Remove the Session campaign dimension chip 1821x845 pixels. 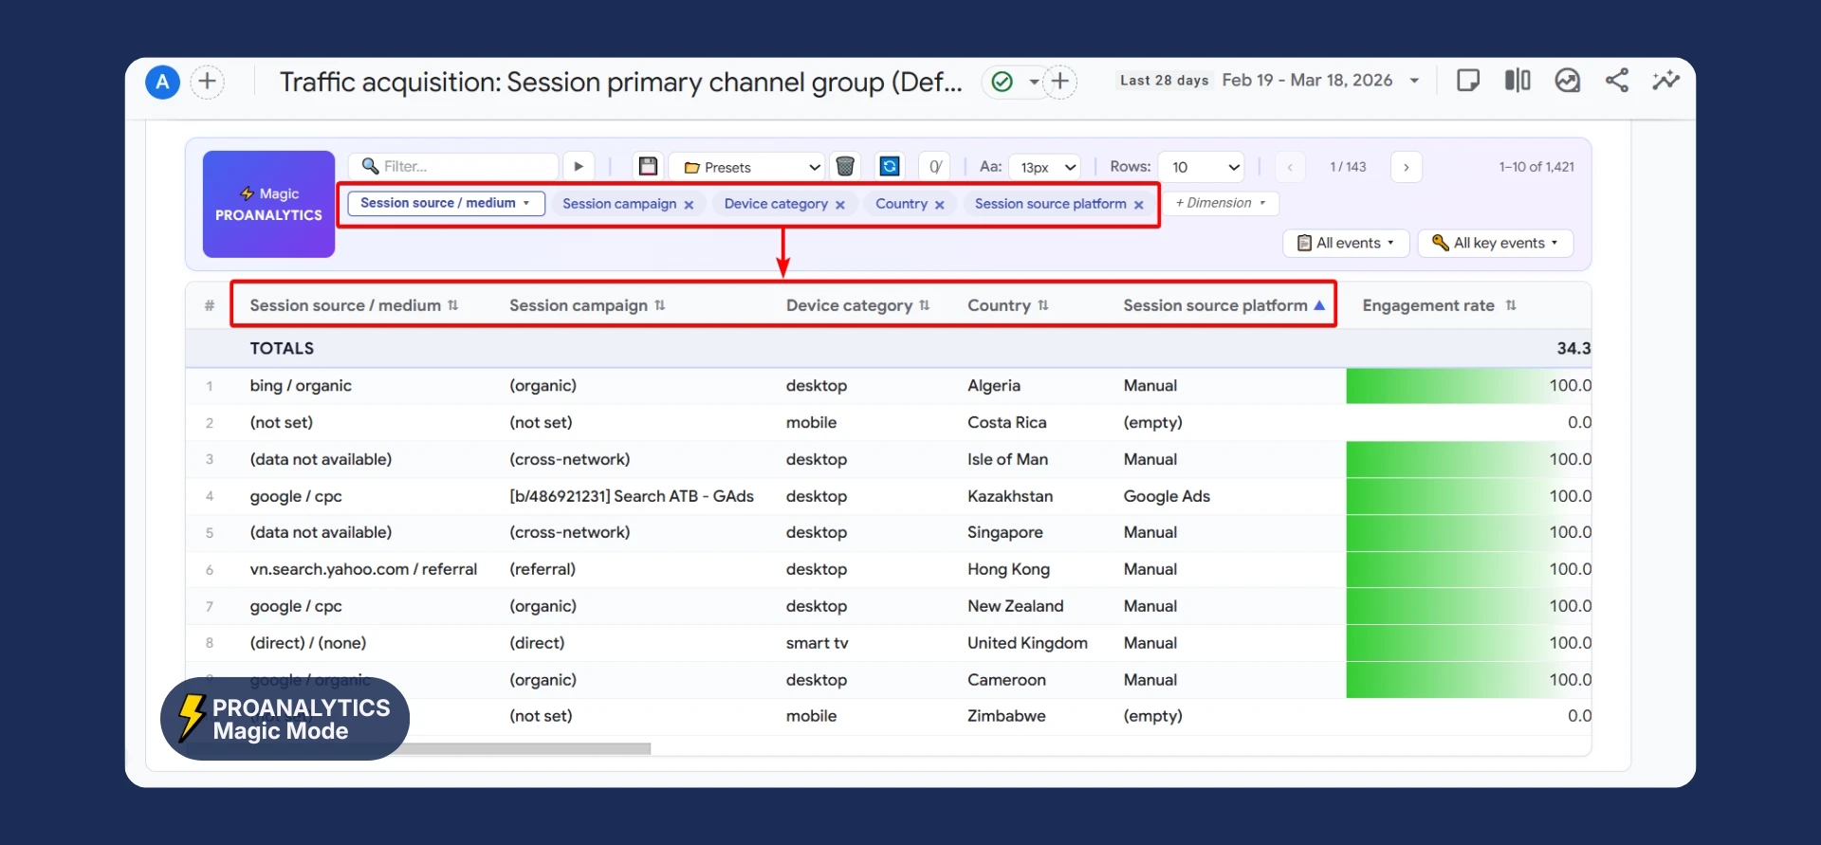point(689,205)
